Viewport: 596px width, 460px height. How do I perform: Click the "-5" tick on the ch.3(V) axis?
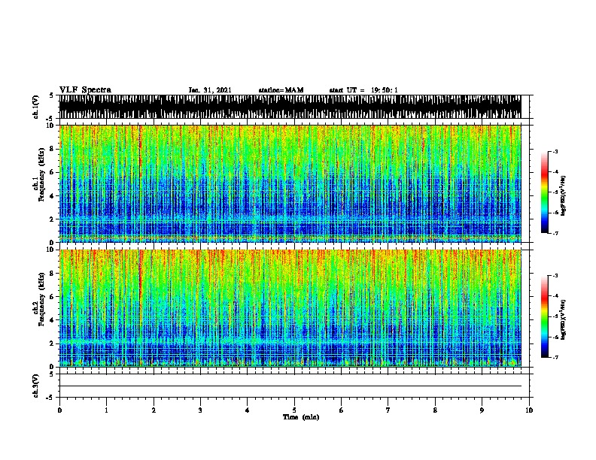coord(50,398)
